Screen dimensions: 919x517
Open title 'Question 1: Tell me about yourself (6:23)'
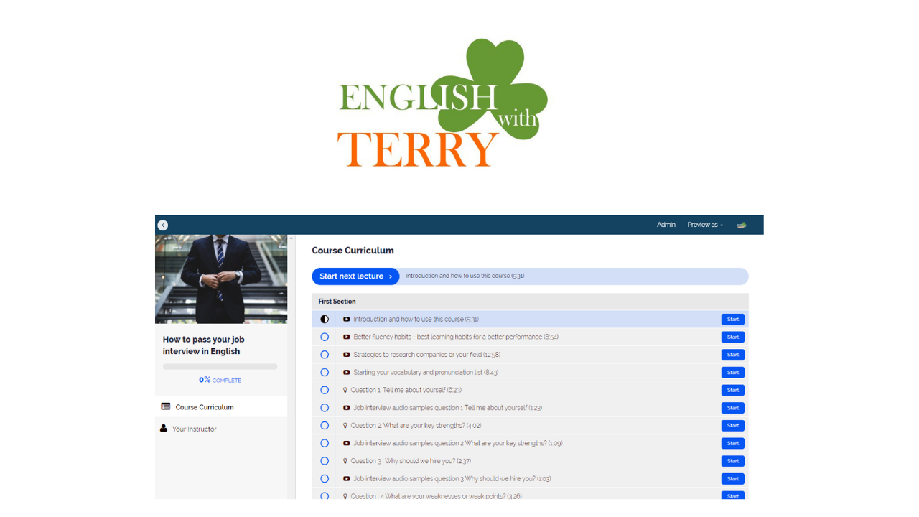tap(406, 390)
